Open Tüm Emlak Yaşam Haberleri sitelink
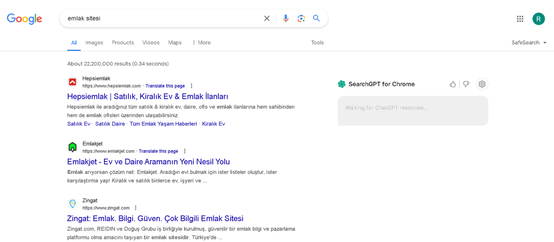The width and height of the screenshot is (554, 242). click(163, 124)
